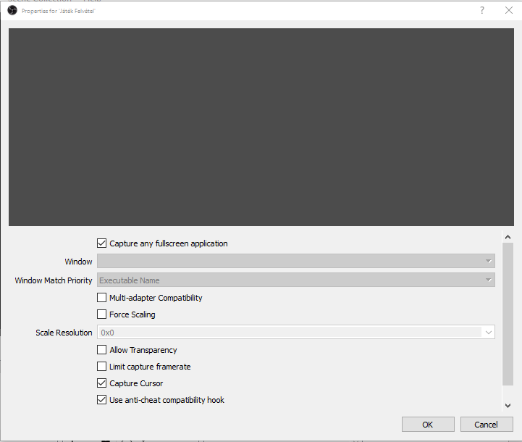Click the dark game capture preview area
This screenshot has height=442, width=522.
261,127
